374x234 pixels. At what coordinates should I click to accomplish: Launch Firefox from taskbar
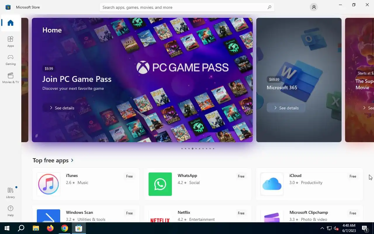click(50, 228)
